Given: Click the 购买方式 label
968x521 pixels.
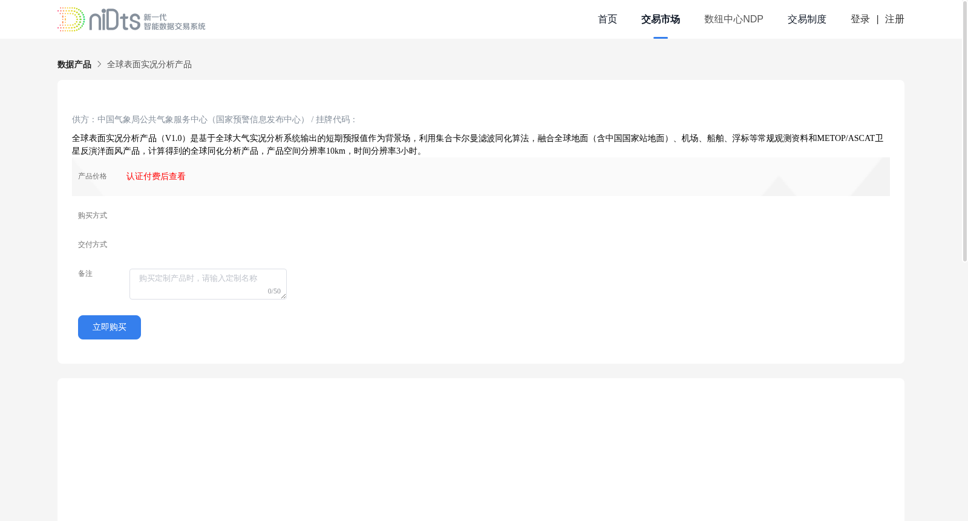Looking at the screenshot, I should 93,215.
